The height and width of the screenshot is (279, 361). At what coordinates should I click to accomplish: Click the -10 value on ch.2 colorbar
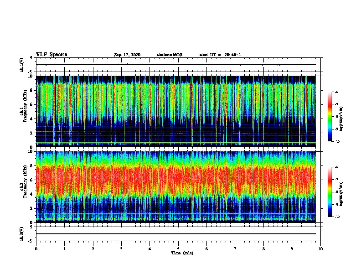(337, 217)
